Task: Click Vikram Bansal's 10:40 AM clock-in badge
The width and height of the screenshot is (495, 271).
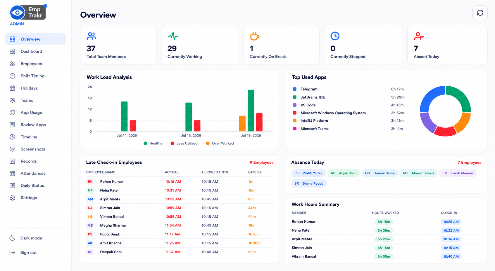Action: pyautogui.click(x=451, y=256)
